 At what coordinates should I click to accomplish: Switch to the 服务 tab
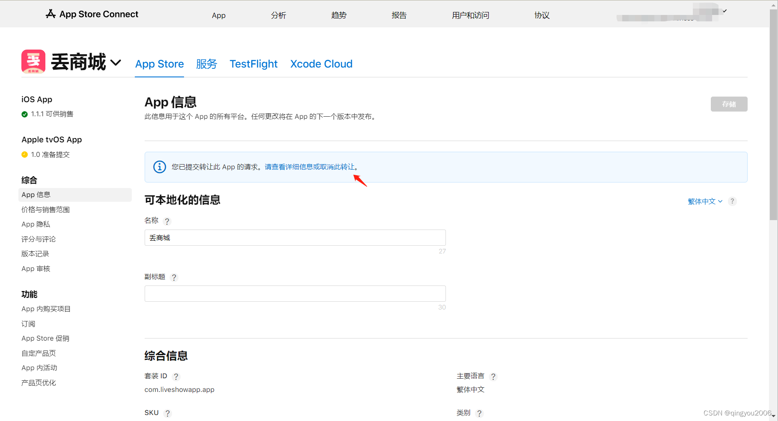click(207, 64)
